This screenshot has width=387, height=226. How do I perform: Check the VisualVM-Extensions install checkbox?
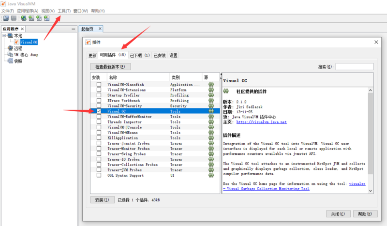click(x=99, y=90)
